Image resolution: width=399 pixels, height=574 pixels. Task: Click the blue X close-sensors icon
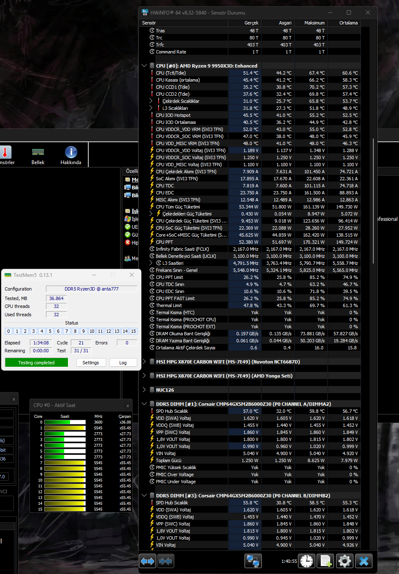point(364,561)
